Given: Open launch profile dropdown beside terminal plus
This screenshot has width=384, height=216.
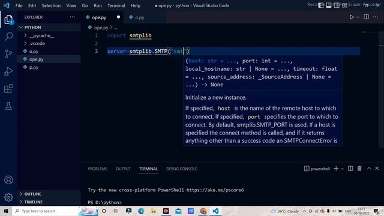Looking at the screenshot, I should 342,169.
